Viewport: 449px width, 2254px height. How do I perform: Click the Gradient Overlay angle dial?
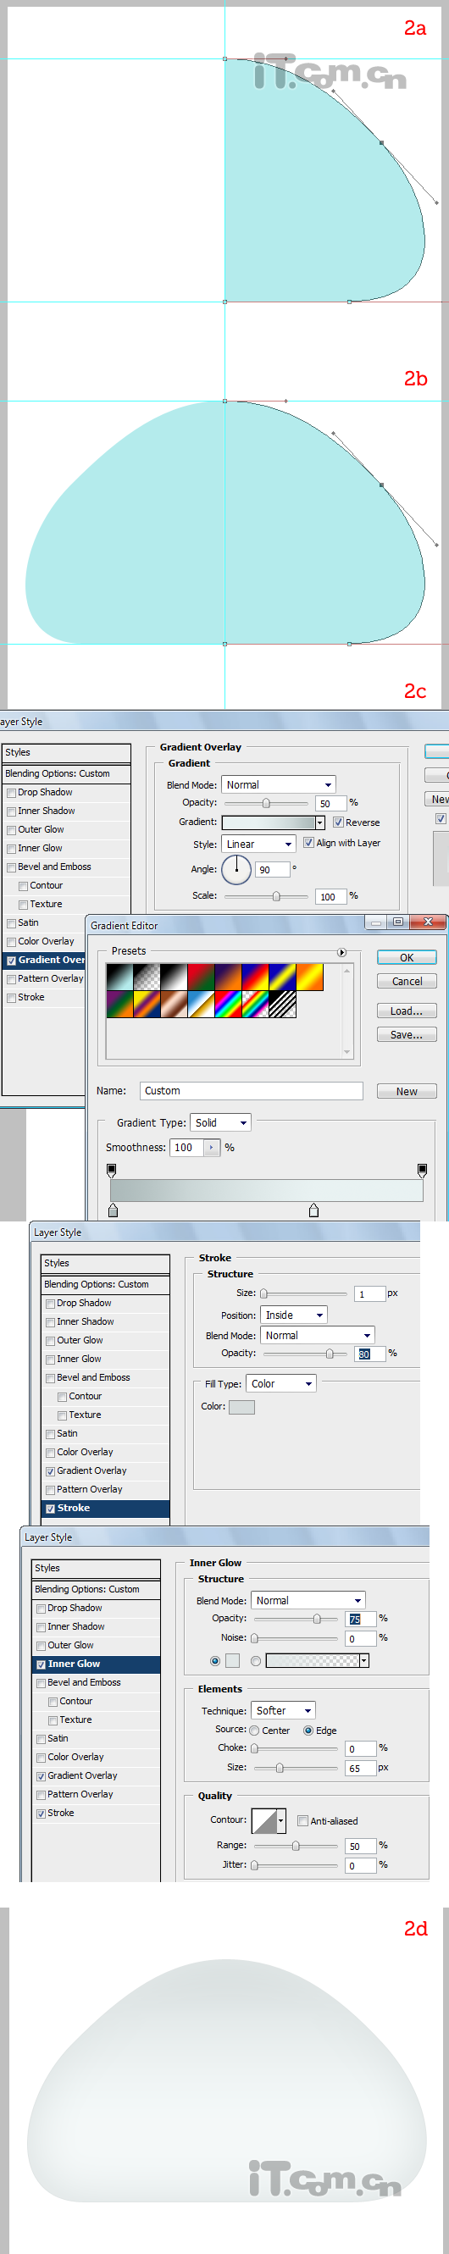(x=236, y=869)
